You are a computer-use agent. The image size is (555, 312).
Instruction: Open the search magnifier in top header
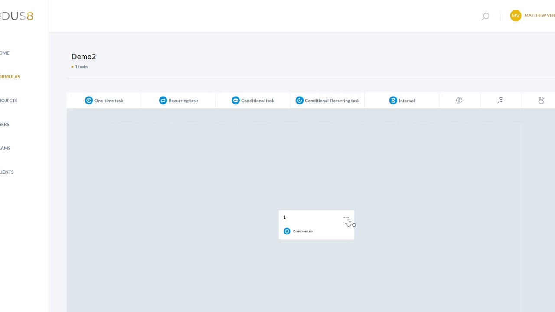(x=486, y=16)
